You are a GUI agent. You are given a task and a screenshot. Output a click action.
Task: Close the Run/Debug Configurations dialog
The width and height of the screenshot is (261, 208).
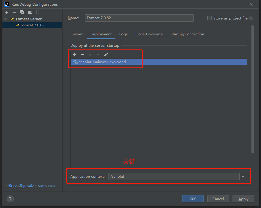pyautogui.click(x=251, y=4)
